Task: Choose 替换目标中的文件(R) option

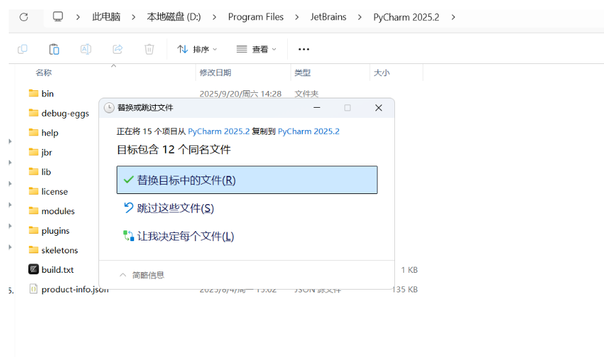Action: 247,180
